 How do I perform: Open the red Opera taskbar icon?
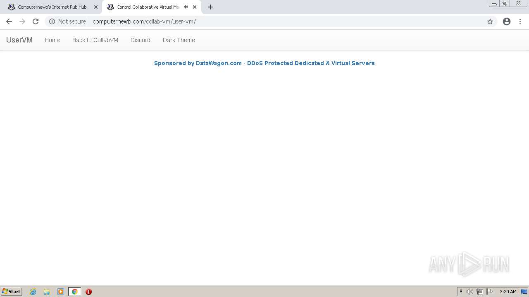click(x=88, y=292)
